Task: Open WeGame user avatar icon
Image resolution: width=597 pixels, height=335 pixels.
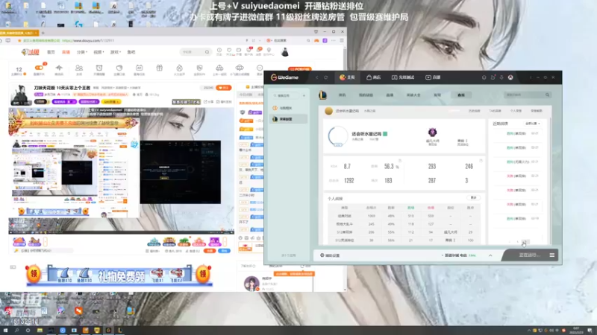Action: (510, 77)
